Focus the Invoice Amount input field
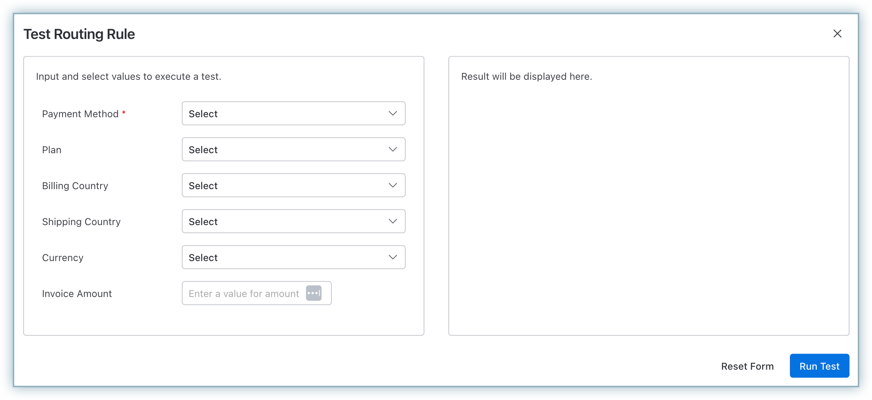 click(x=244, y=293)
